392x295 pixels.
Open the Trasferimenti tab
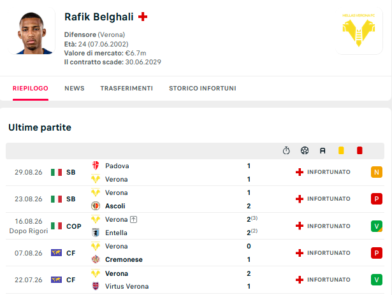click(126, 89)
